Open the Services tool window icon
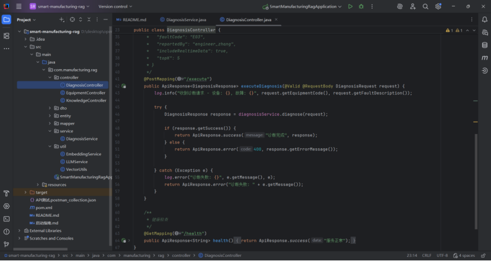This screenshot has height=261, width=491. click(6, 206)
